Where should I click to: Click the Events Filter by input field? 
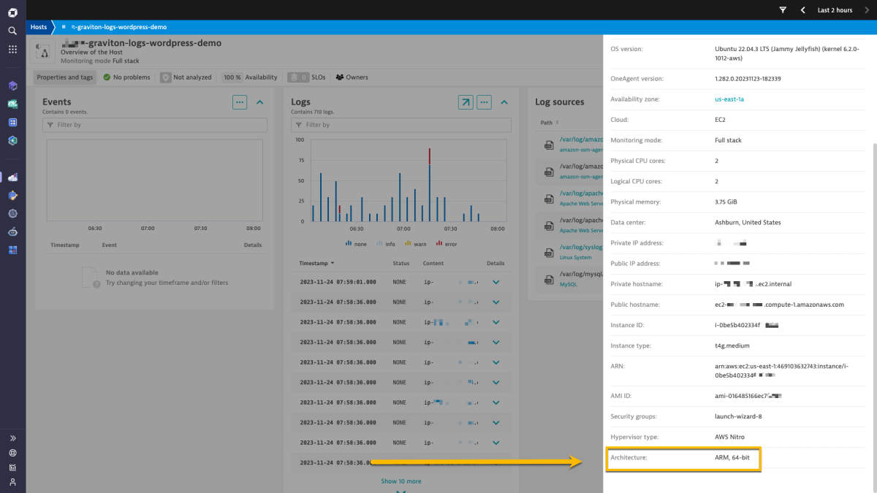tap(154, 125)
